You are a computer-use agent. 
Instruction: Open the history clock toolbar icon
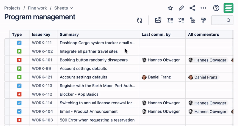point(158,20)
